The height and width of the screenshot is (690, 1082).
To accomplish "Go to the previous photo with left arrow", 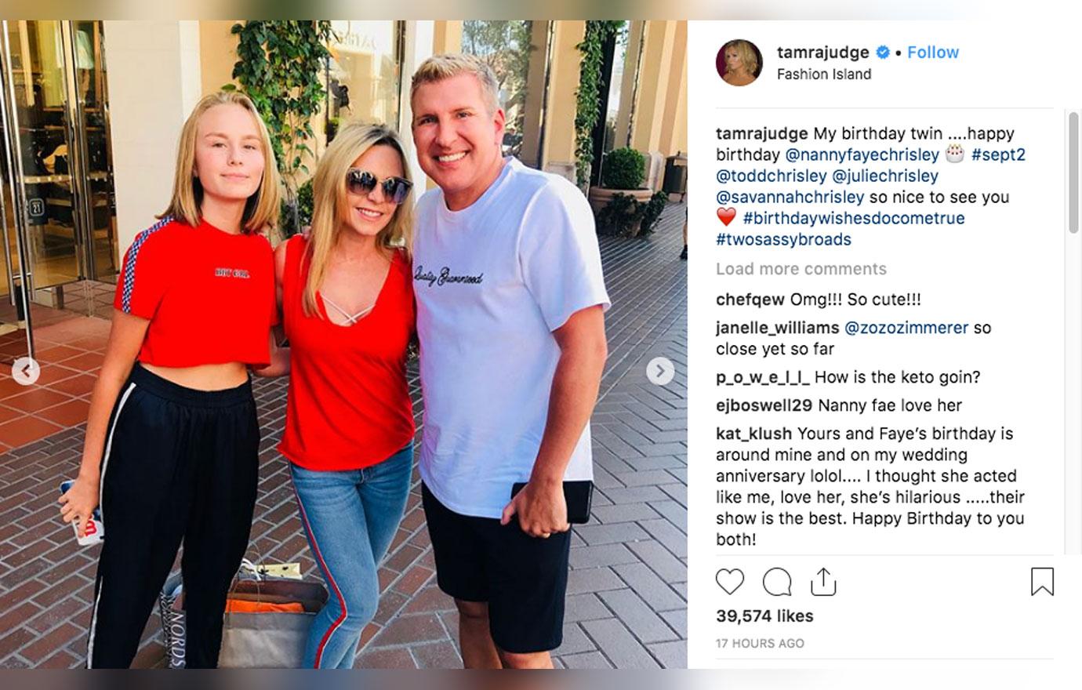I will (25, 371).
